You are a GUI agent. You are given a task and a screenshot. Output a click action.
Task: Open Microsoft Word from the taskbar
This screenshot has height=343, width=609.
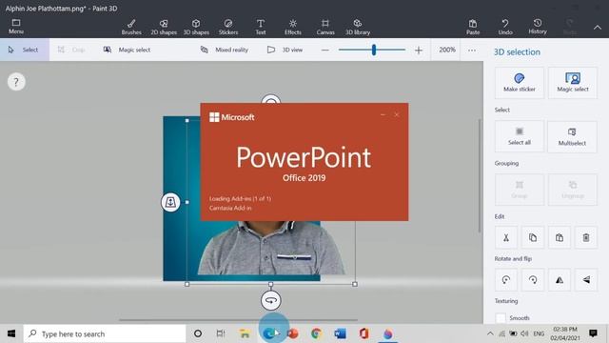pos(341,333)
